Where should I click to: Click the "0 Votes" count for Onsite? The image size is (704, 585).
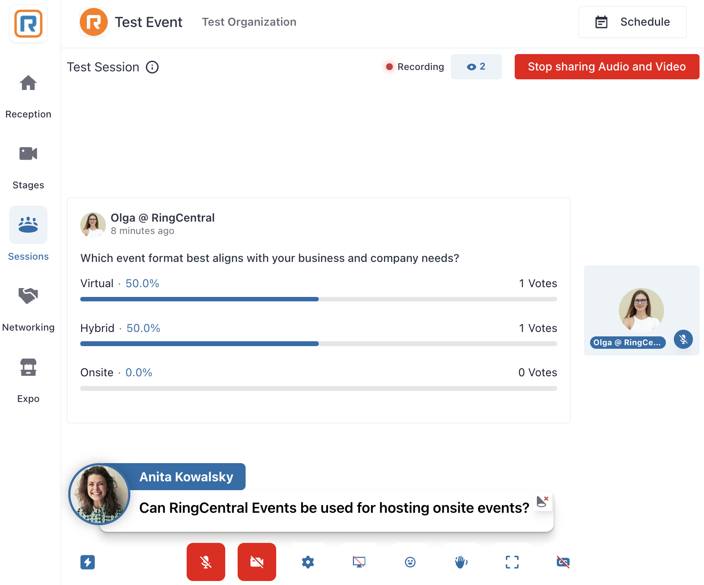538,373
